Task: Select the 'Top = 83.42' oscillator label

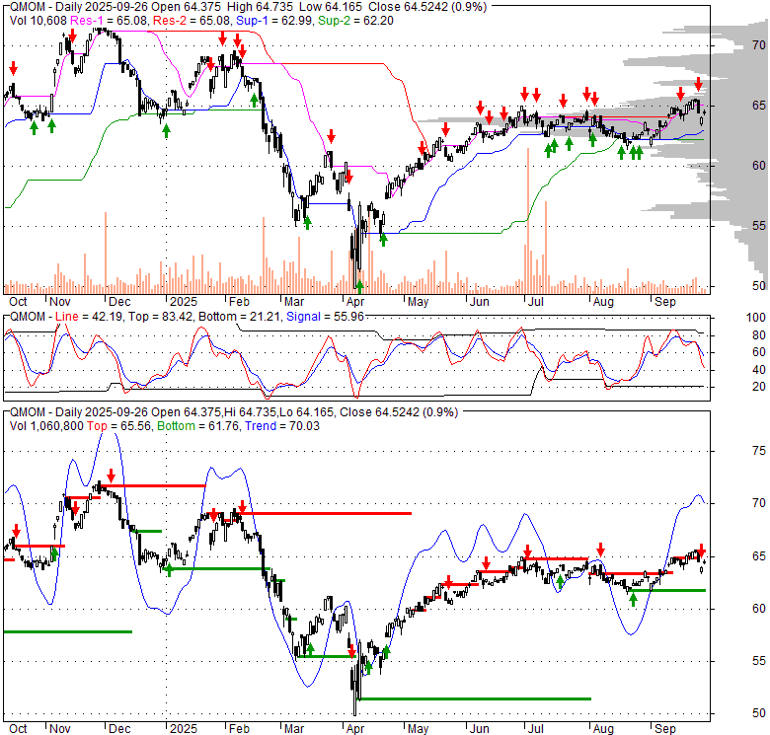Action: tap(159, 317)
